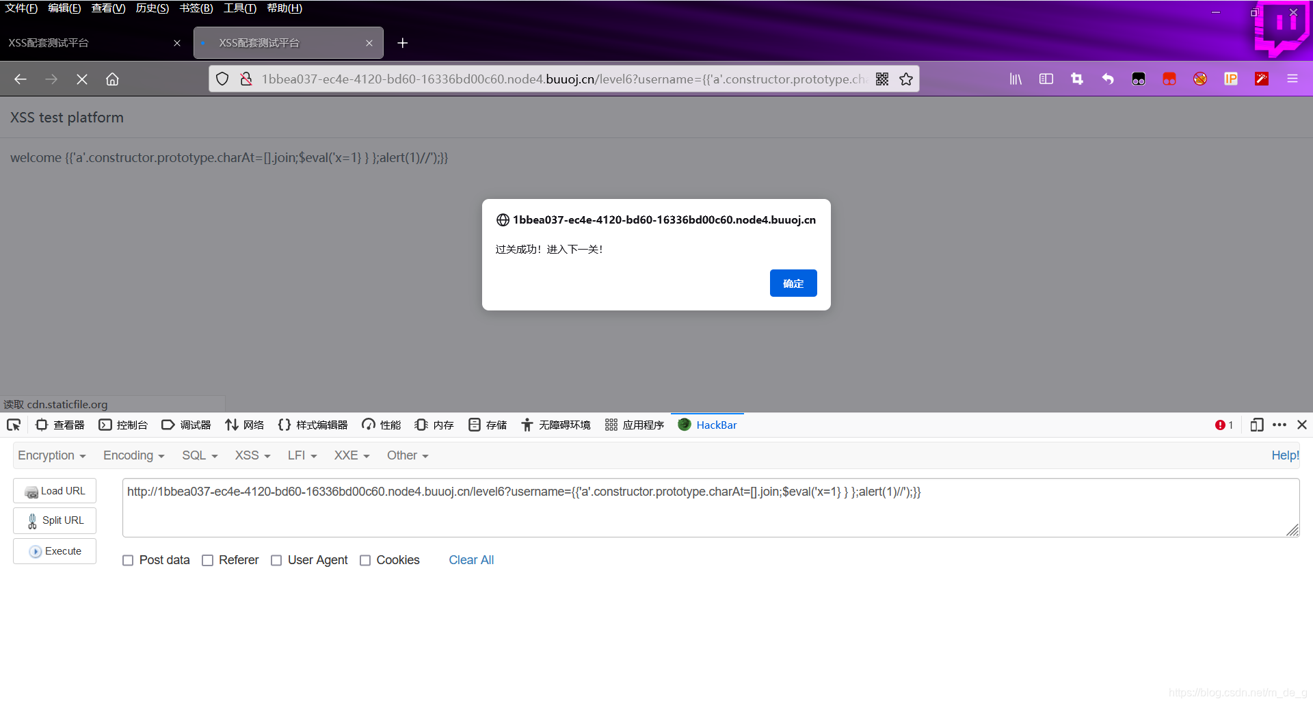Stop page loading with the X icon

pyautogui.click(x=82, y=79)
